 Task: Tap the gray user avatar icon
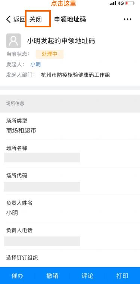(x=13, y=41)
